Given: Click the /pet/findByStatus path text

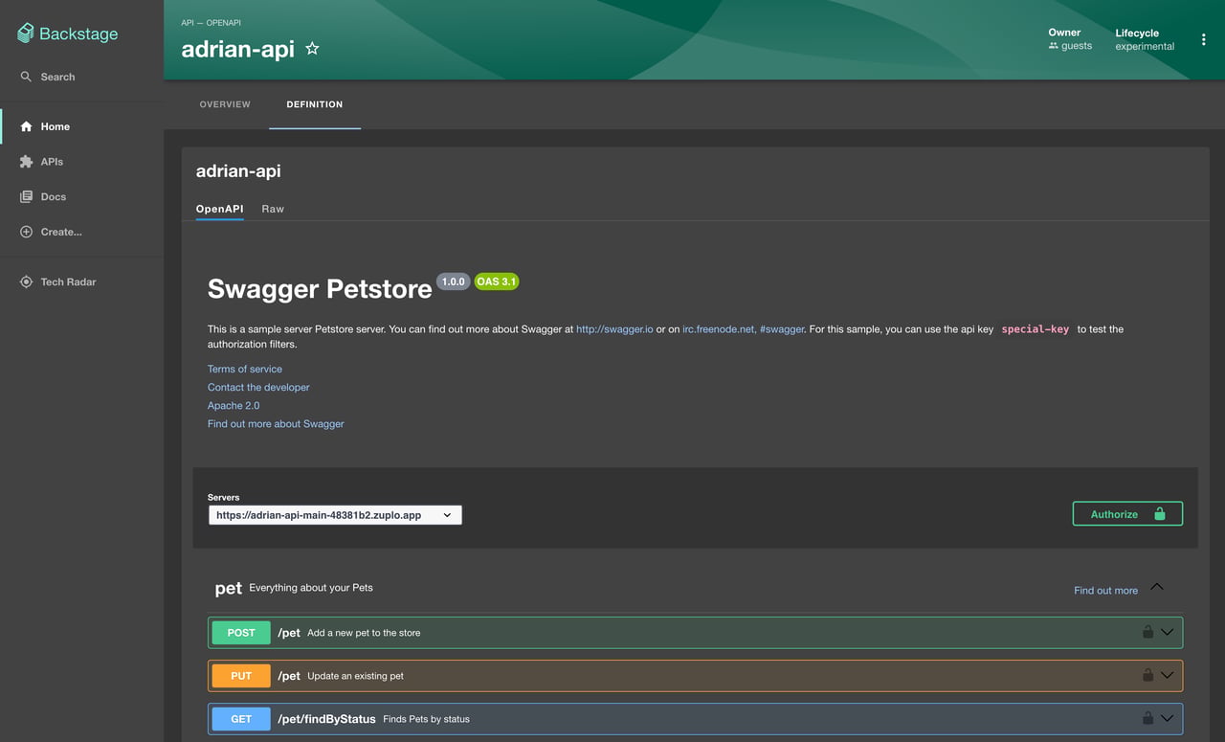Looking at the screenshot, I should (x=326, y=719).
